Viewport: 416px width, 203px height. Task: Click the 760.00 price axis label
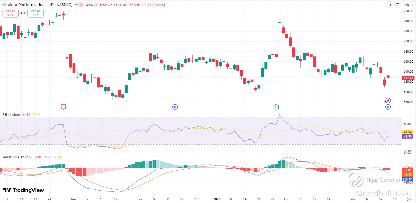tap(409, 11)
